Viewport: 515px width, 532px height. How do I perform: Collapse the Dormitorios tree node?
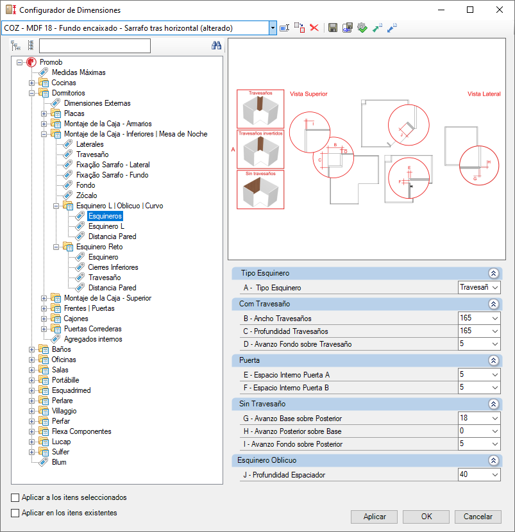tap(31, 93)
